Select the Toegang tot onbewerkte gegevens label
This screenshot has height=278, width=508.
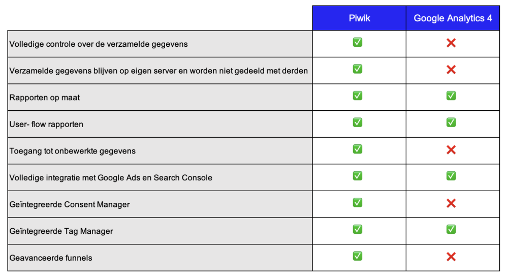tap(73, 151)
